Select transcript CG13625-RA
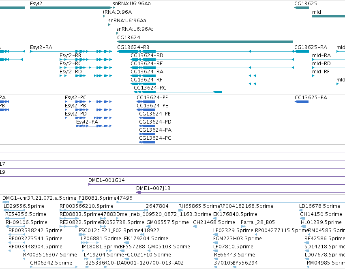This screenshot has height=269, width=345. (x=311, y=47)
